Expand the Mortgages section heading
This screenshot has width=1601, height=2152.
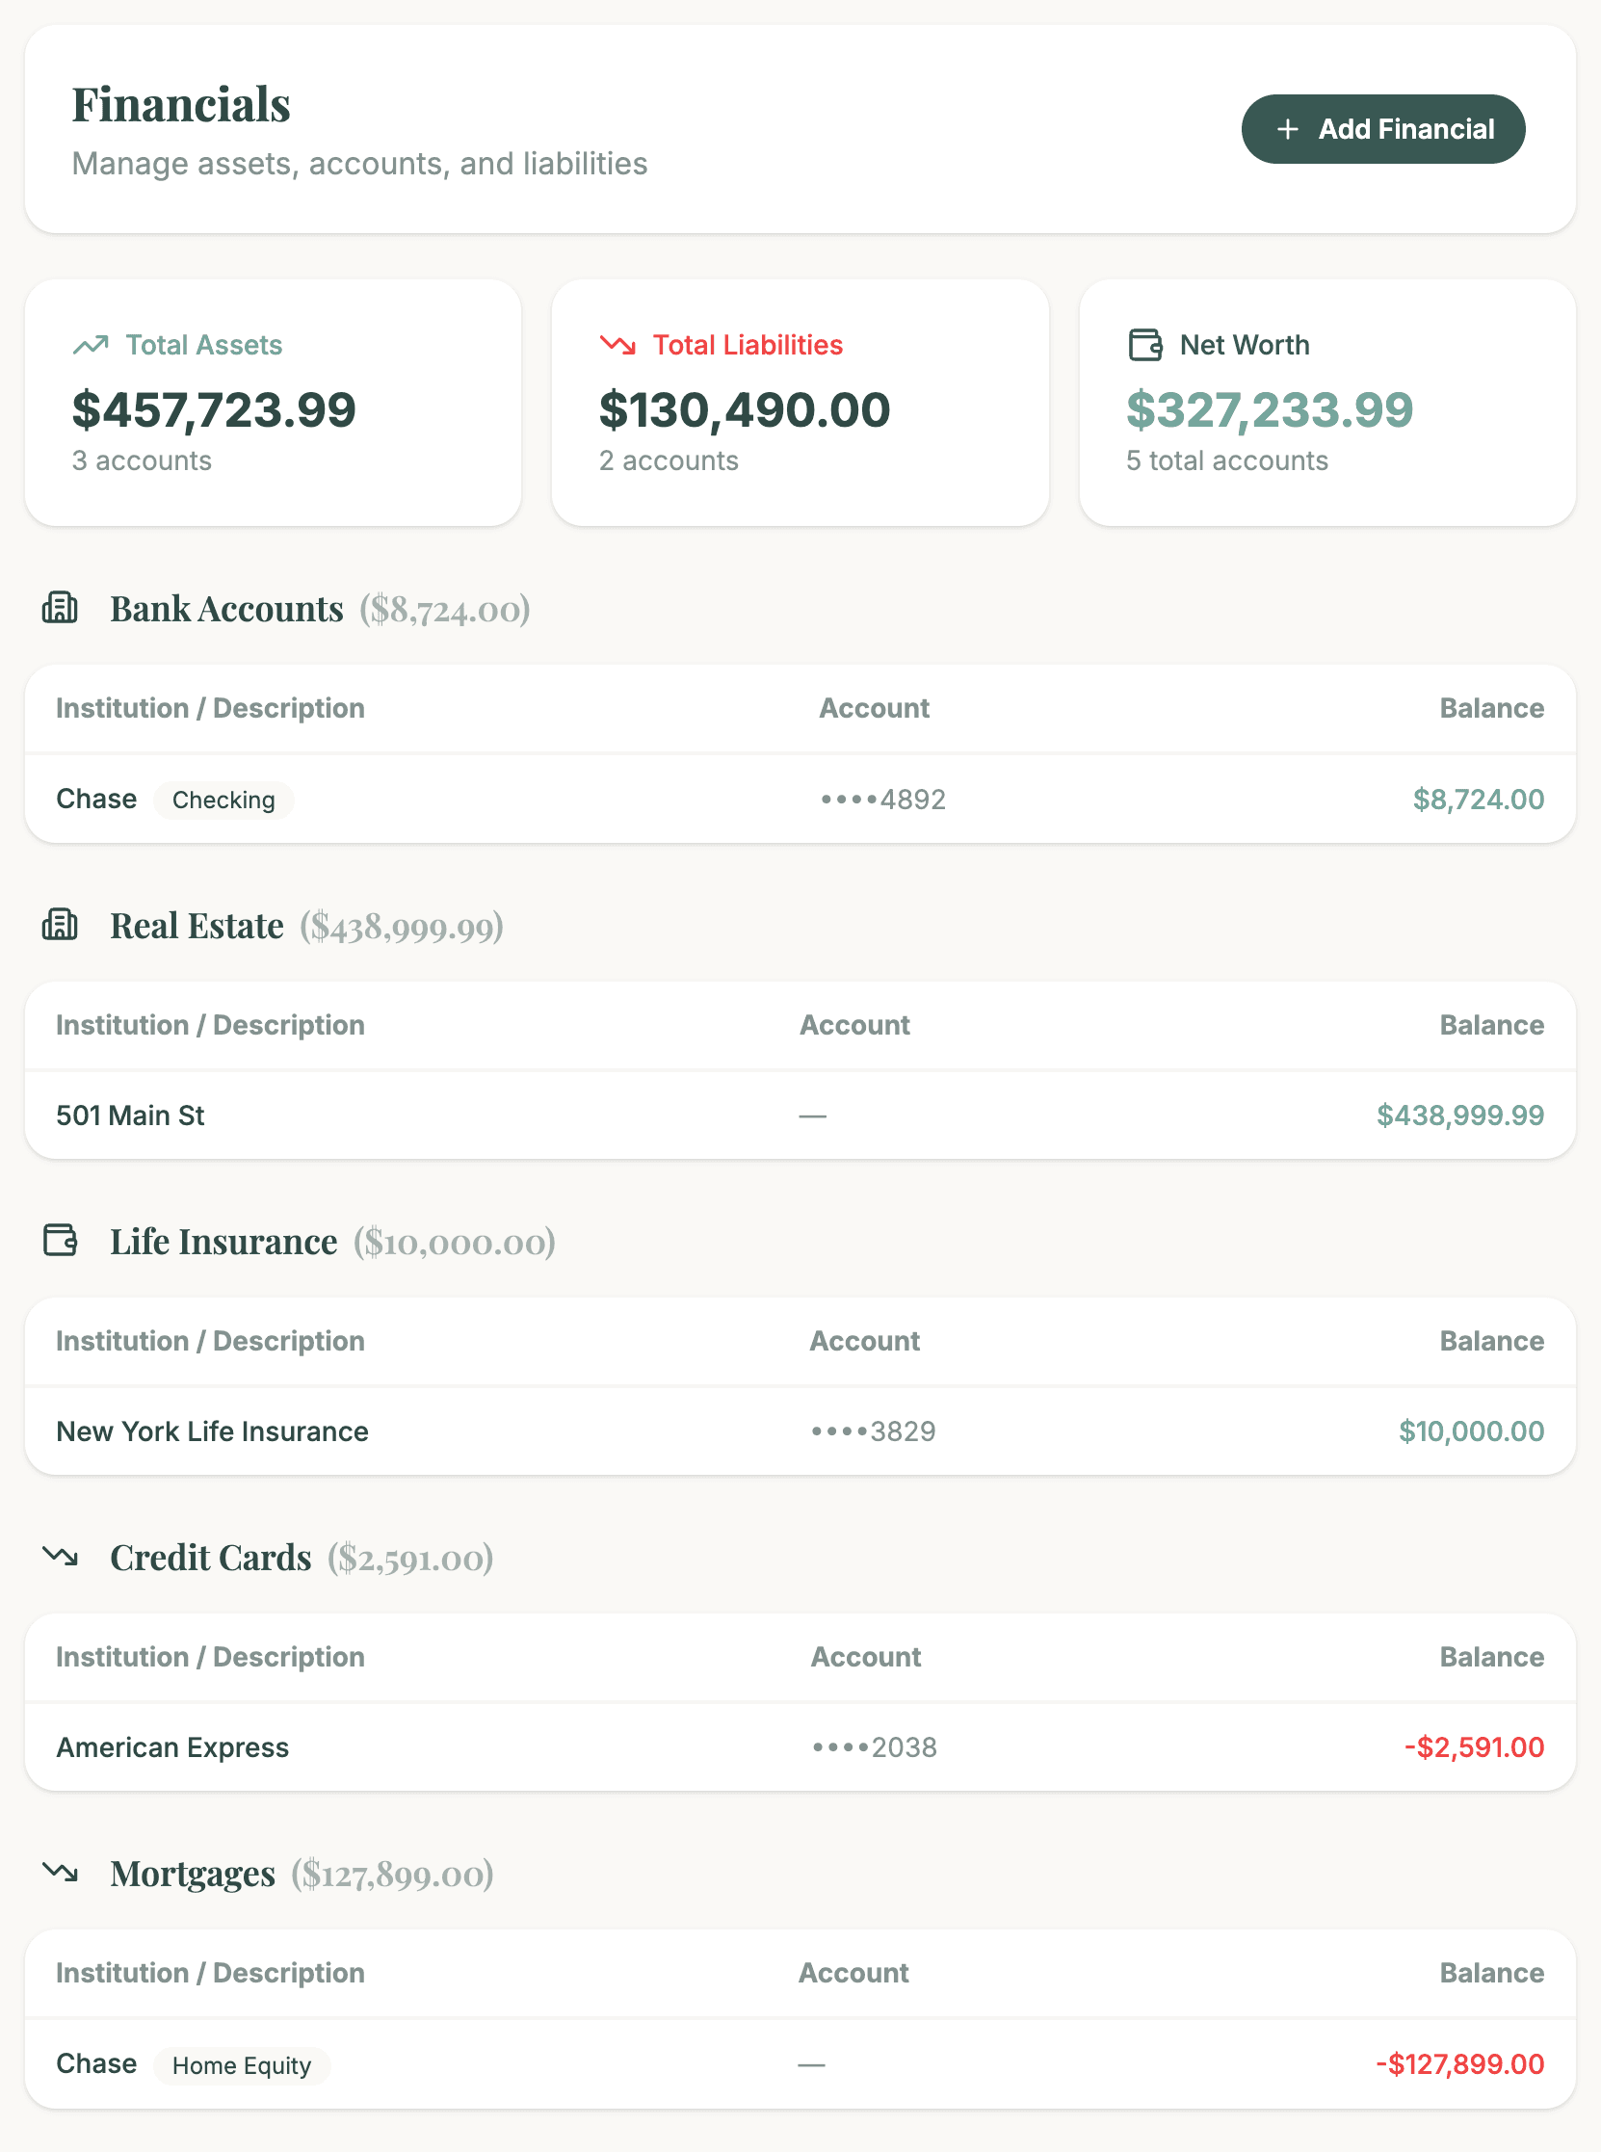pyautogui.click(x=194, y=1872)
